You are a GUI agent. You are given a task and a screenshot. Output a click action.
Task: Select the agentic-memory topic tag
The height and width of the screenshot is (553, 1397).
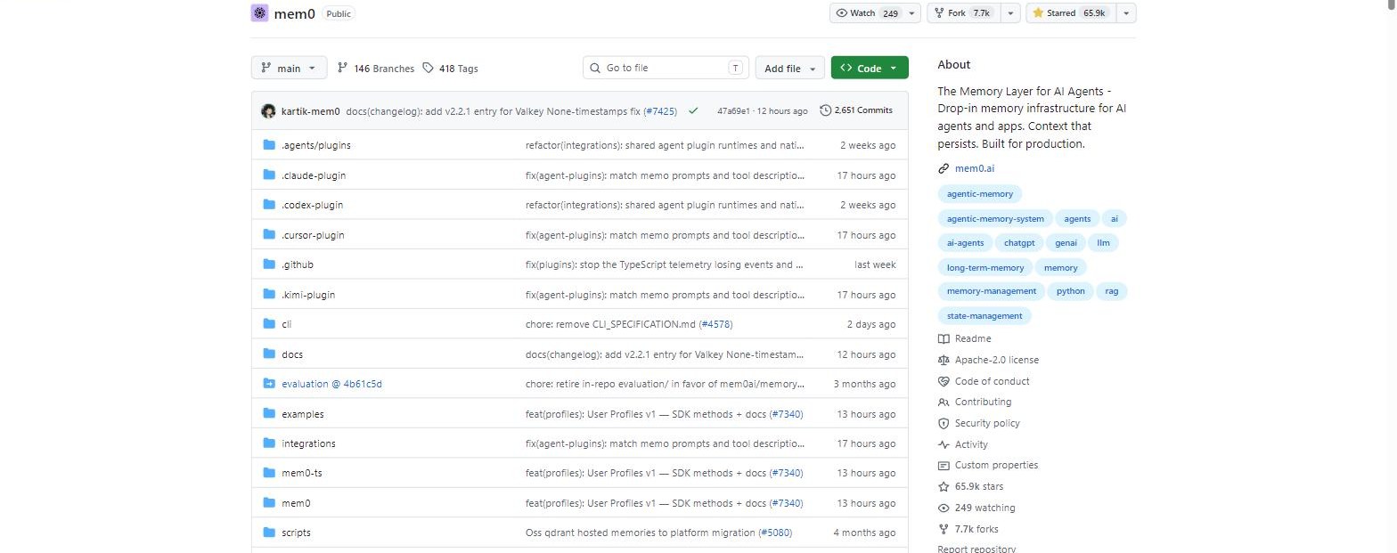pos(980,194)
